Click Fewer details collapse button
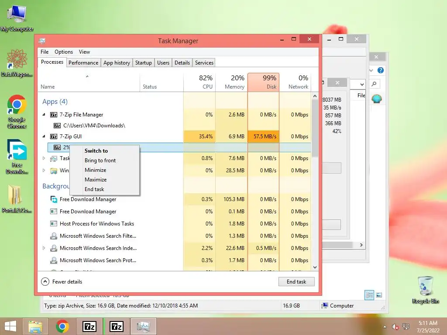The width and height of the screenshot is (447, 335). pyautogui.click(x=45, y=282)
